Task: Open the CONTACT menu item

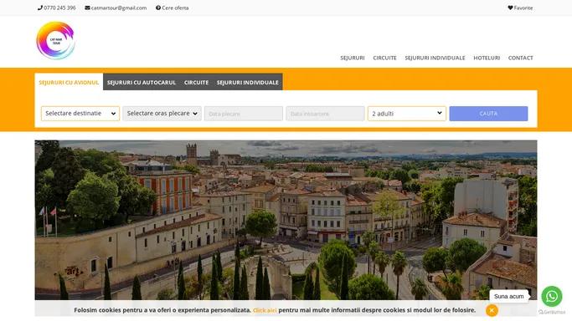Action: 521,58
